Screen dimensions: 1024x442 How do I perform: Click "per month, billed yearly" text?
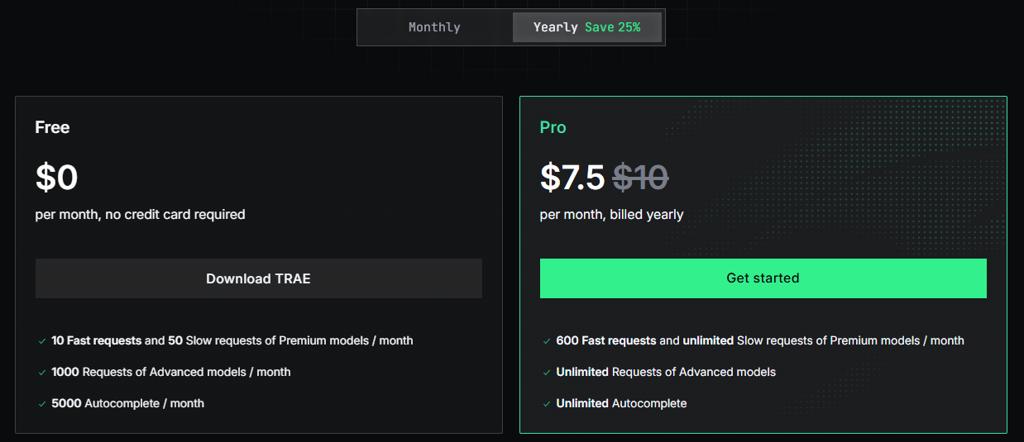(611, 215)
